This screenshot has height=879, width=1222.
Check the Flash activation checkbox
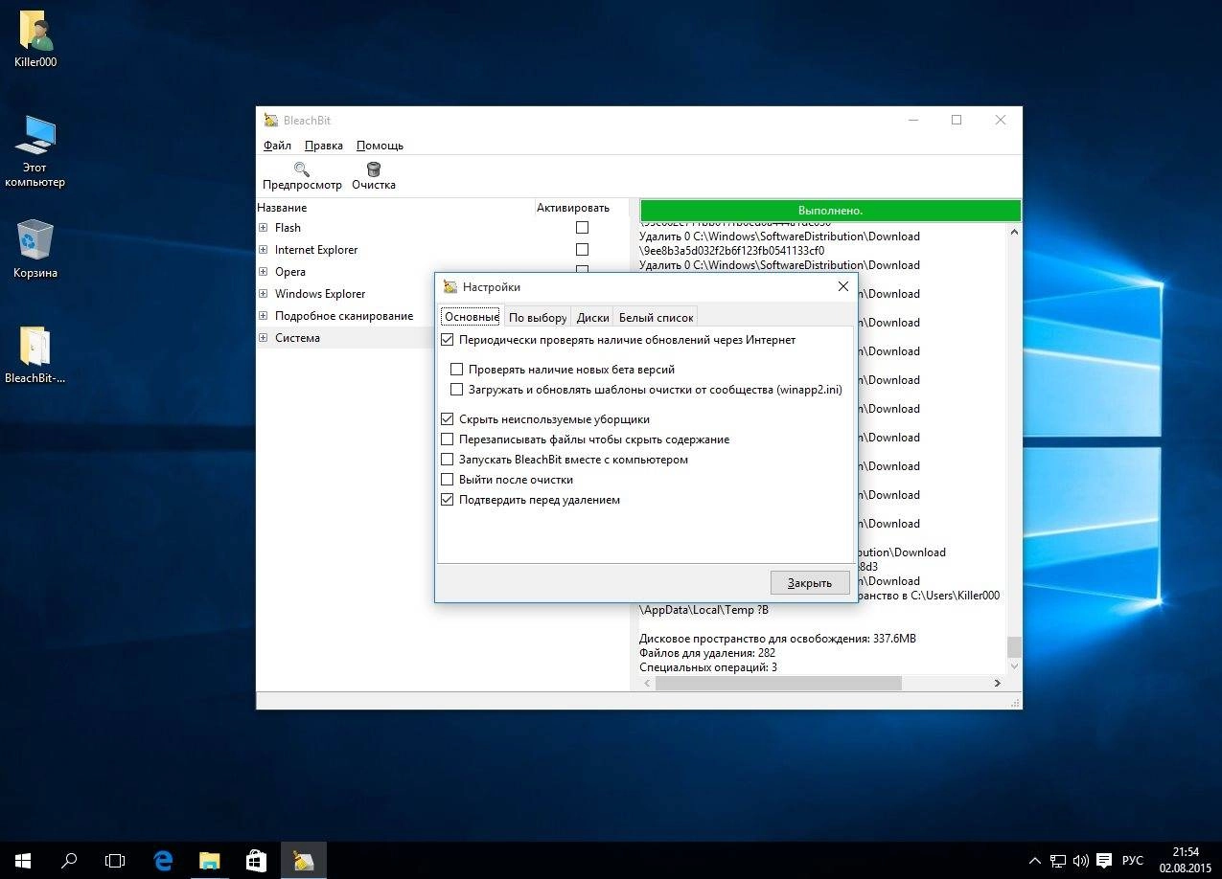(582, 228)
